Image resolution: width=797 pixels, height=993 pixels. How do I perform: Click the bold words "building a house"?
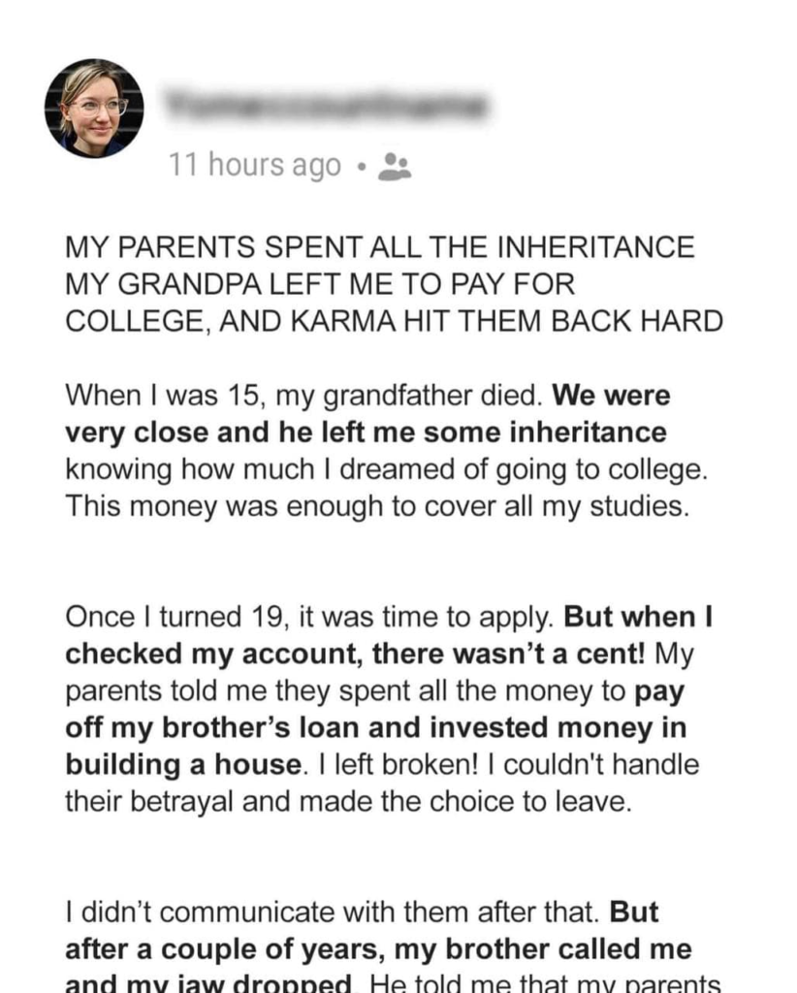coord(181,764)
